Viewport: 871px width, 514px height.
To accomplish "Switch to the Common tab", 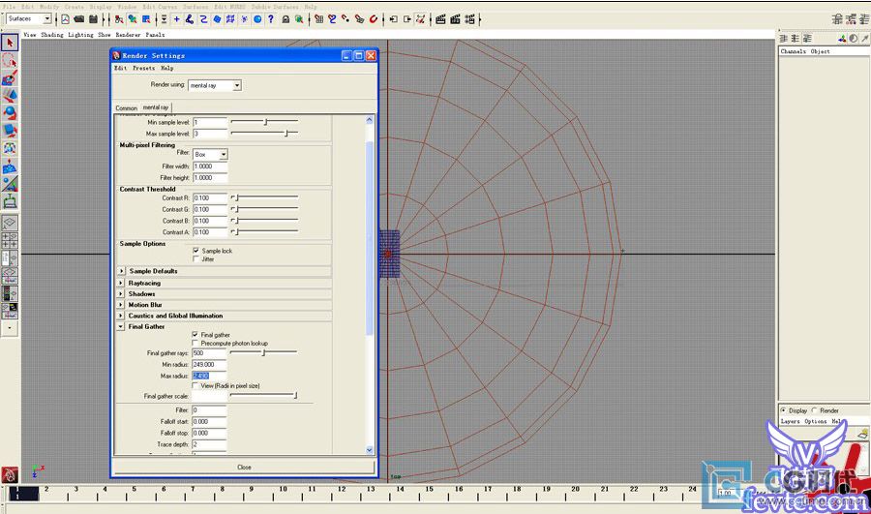I will (x=126, y=107).
